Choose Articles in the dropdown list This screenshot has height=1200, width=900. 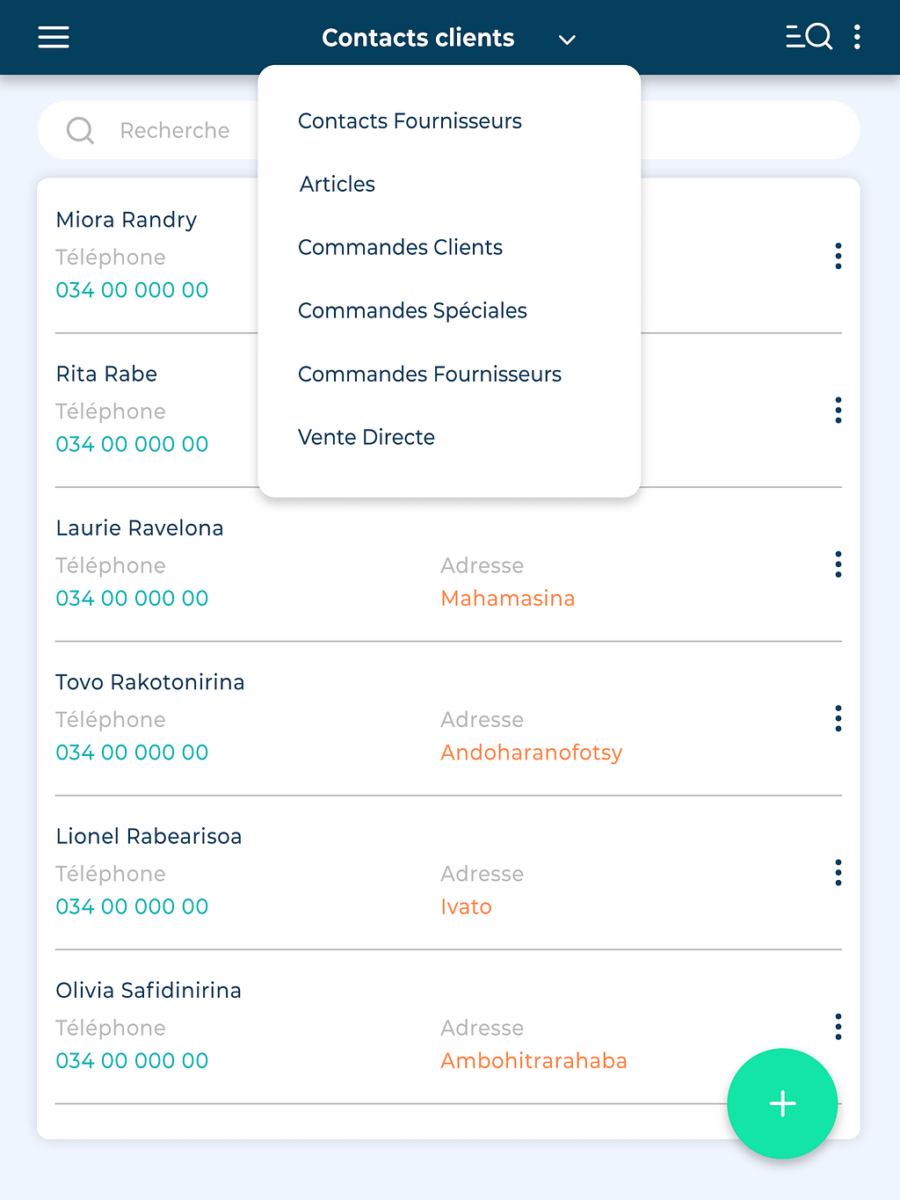point(337,185)
